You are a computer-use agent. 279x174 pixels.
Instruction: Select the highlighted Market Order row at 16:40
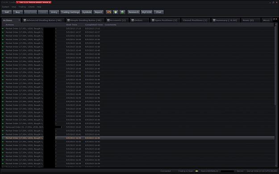(x=138, y=138)
